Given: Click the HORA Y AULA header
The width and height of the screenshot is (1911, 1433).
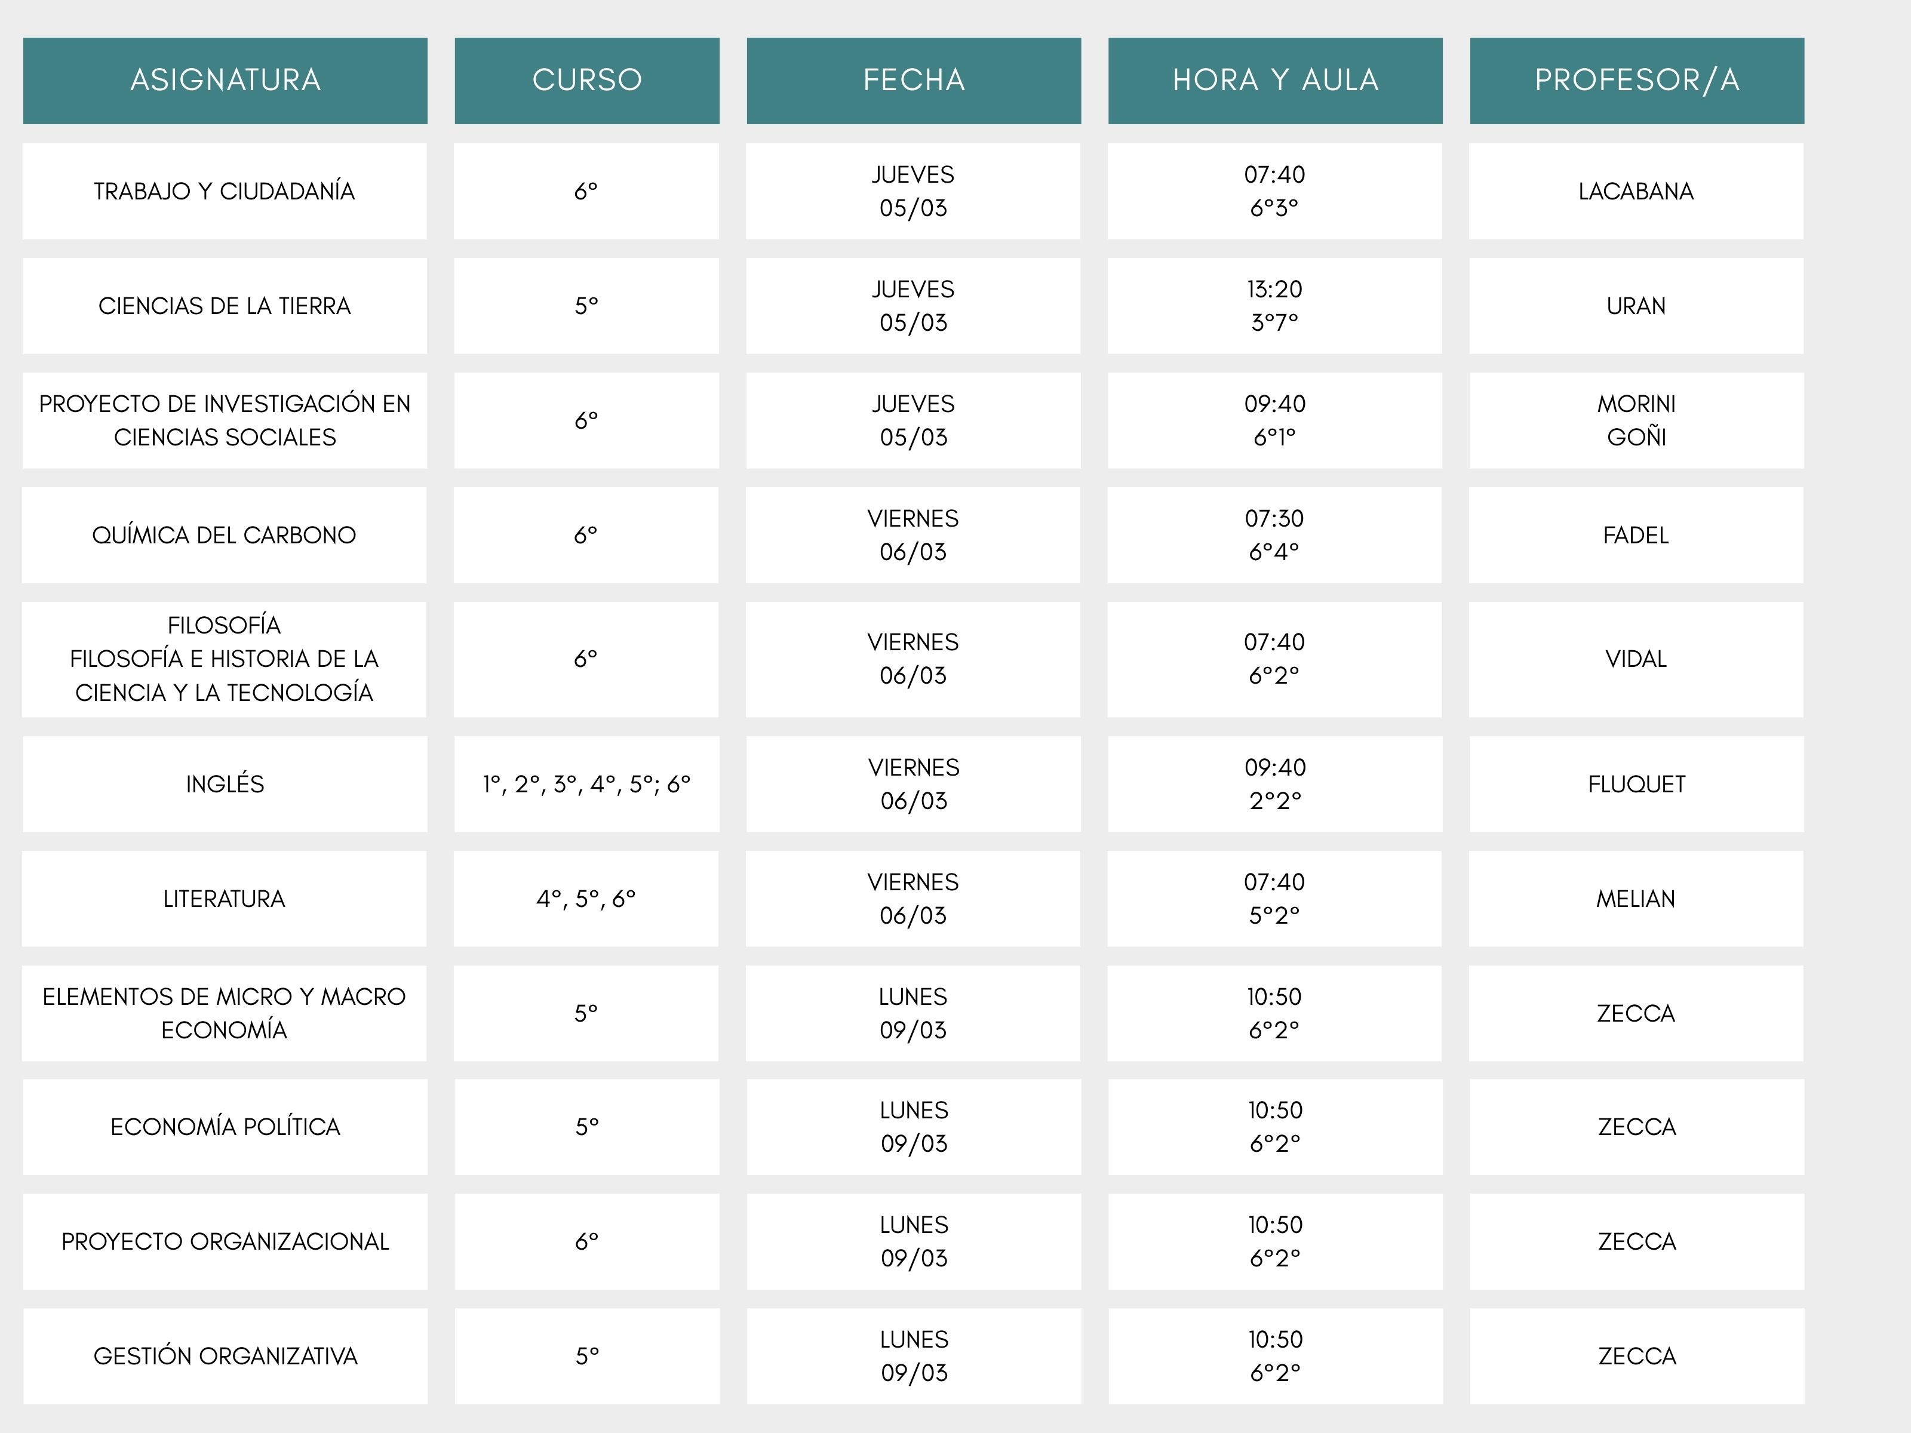Looking at the screenshot, I should (x=1275, y=81).
